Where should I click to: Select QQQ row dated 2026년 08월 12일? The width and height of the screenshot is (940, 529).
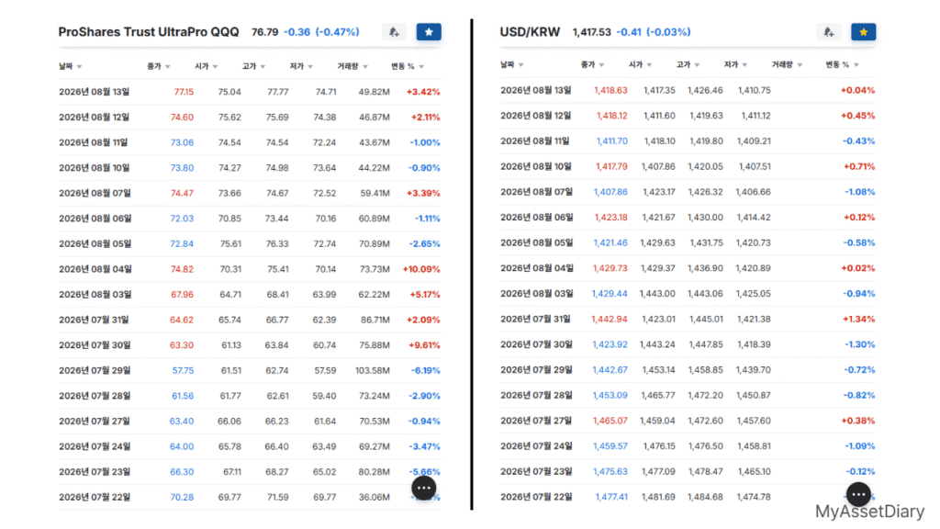[x=250, y=117]
